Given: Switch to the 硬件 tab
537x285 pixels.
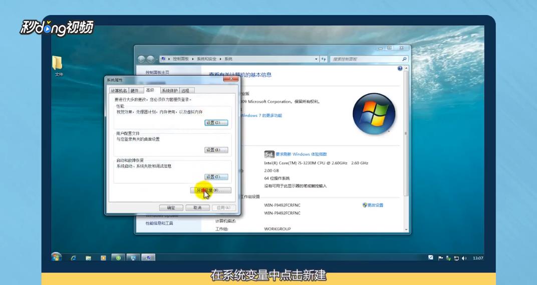Looking at the screenshot, I should 135,91.
